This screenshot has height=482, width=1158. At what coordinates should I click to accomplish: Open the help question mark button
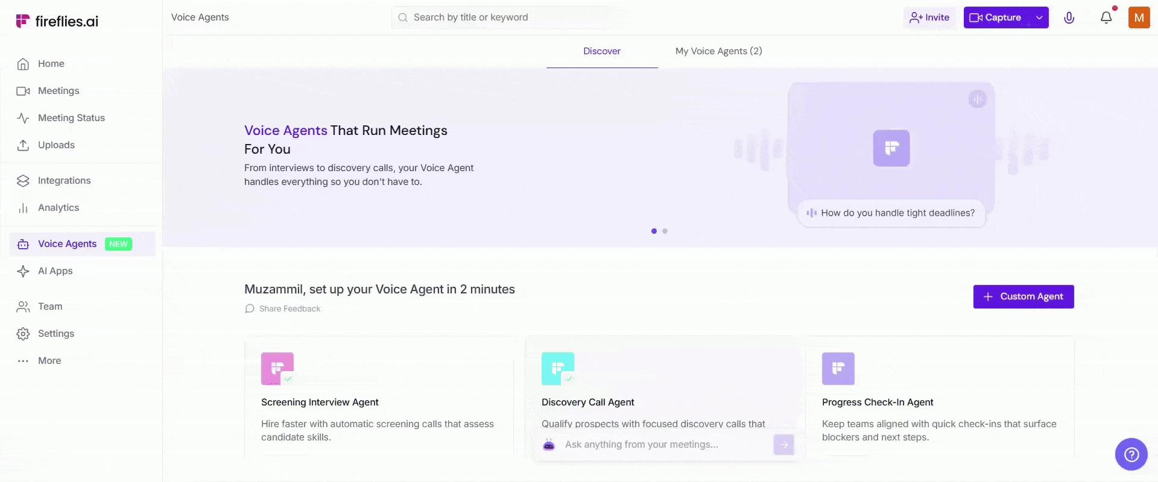coord(1131,454)
